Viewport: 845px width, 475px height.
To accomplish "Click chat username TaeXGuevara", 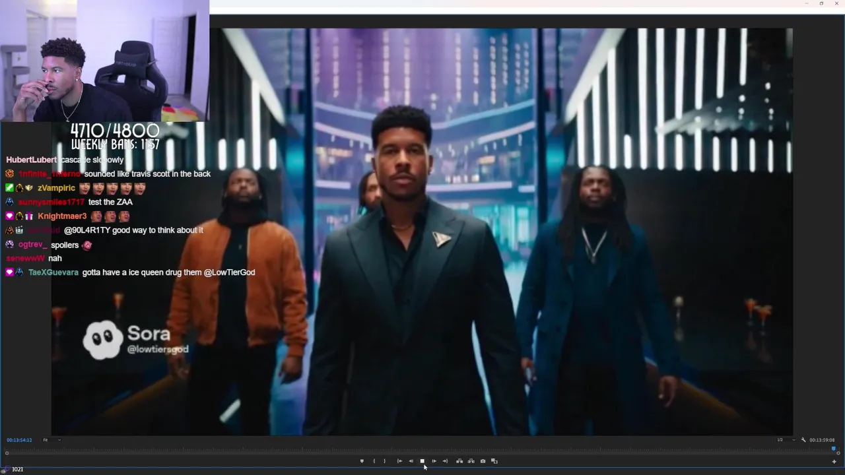I will coord(53,272).
